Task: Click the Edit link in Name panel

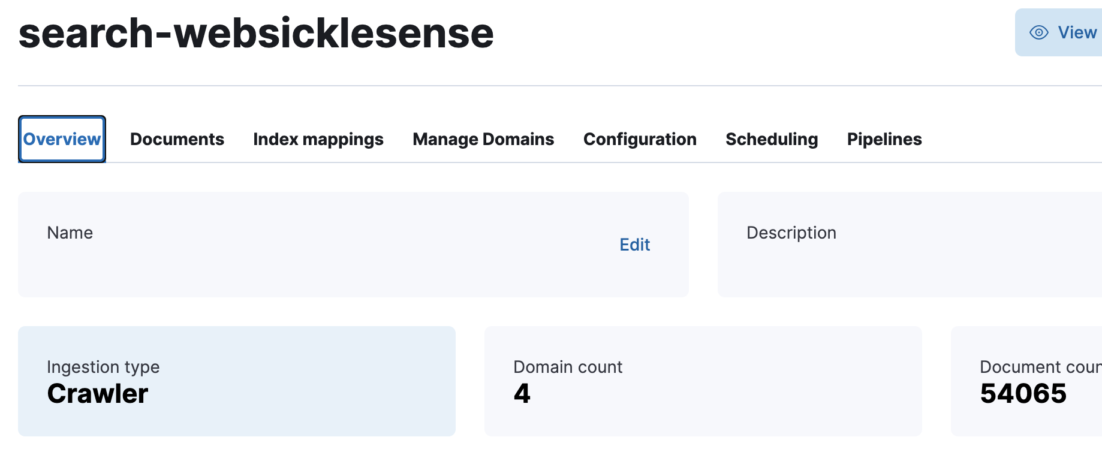Action: [x=634, y=245]
